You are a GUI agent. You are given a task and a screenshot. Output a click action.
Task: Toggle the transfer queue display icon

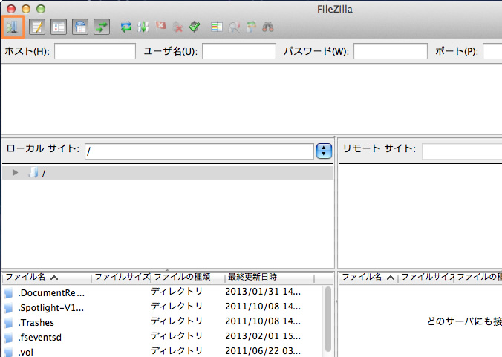101,27
